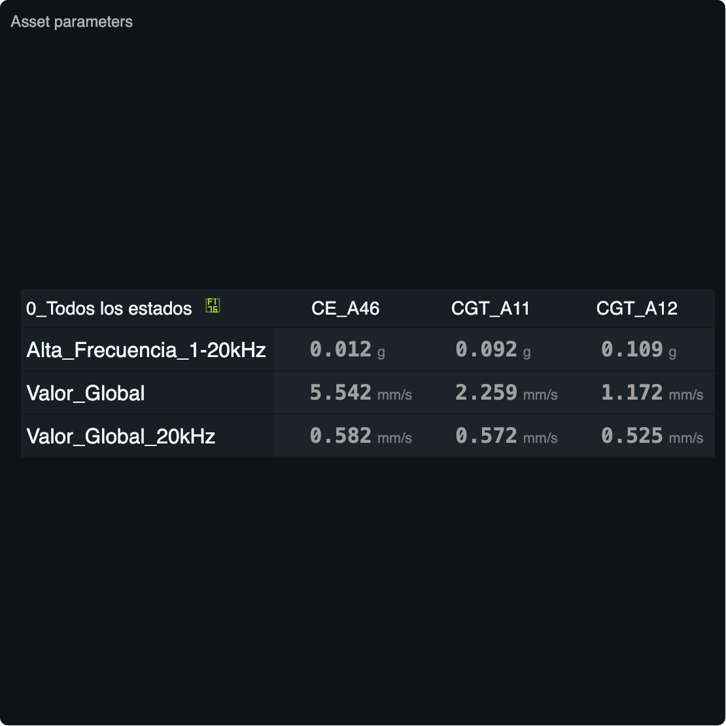Viewport: 726px width, 726px height.
Task: Click the 0.092 g value for CGT_A11
Action: click(x=493, y=349)
